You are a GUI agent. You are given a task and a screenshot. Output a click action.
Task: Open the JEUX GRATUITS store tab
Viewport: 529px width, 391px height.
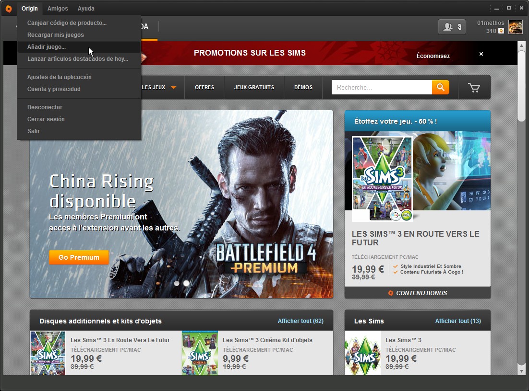(254, 87)
